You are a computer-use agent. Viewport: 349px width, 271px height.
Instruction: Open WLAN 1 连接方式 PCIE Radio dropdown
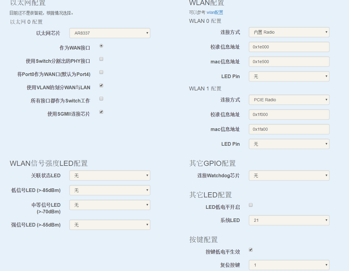click(x=289, y=100)
